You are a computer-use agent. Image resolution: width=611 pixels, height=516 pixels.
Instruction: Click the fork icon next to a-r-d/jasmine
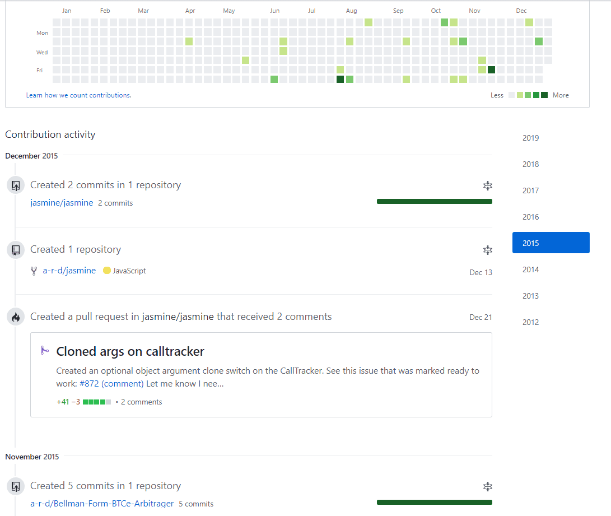pyautogui.click(x=34, y=271)
